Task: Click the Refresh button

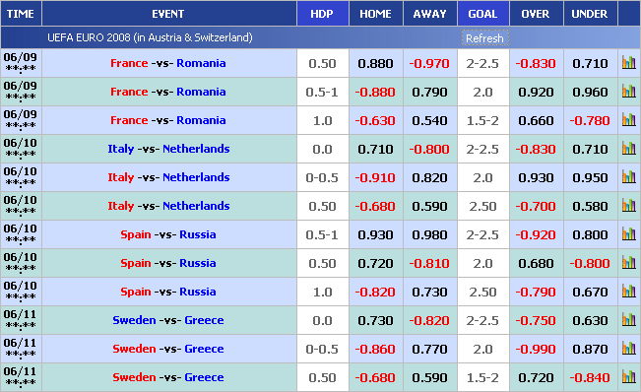Action: [484, 38]
